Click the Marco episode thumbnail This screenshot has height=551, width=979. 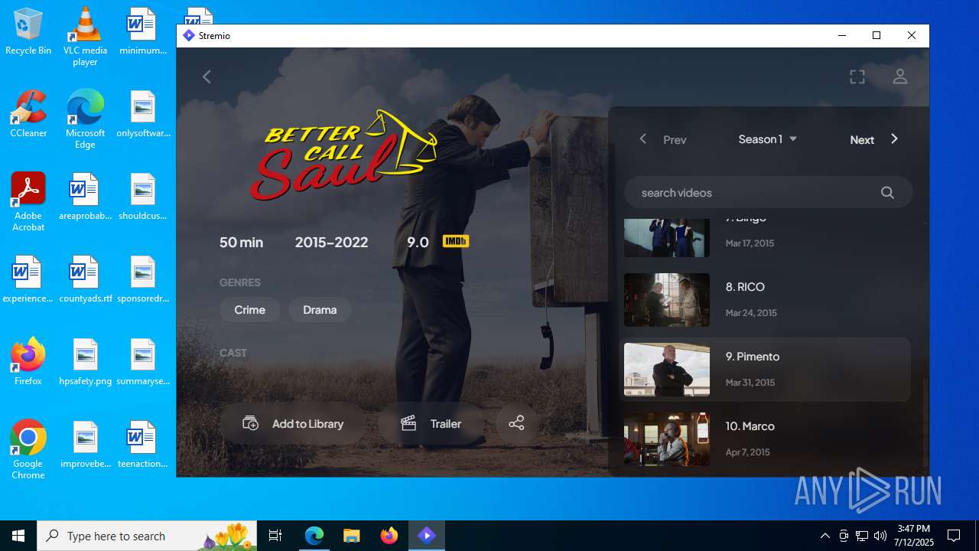[x=667, y=439]
